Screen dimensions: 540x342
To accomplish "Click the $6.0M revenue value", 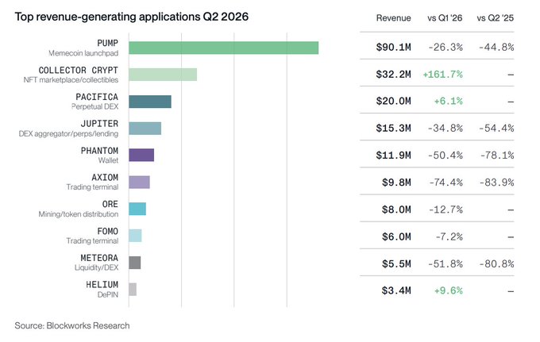I will pos(396,236).
